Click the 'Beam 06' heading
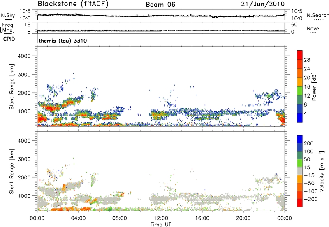The image size is (329, 227). [160, 5]
